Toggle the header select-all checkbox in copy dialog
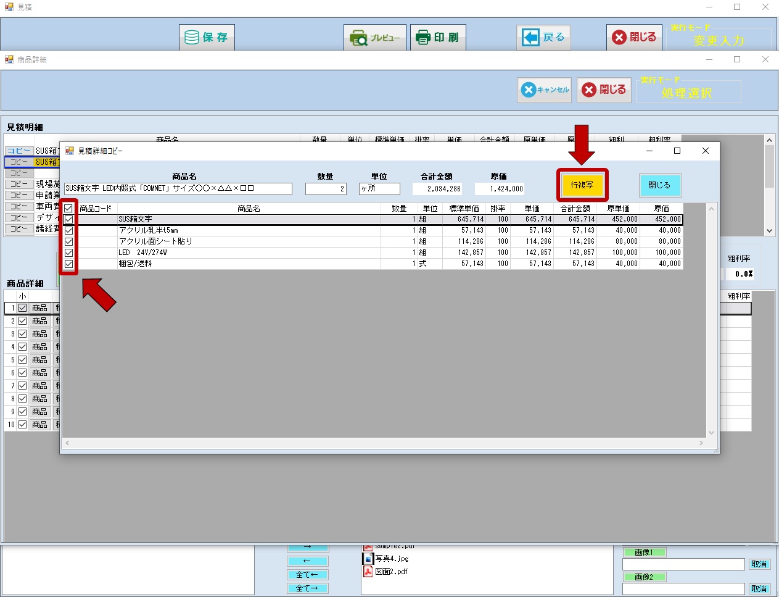This screenshot has width=779, height=597. [68, 209]
